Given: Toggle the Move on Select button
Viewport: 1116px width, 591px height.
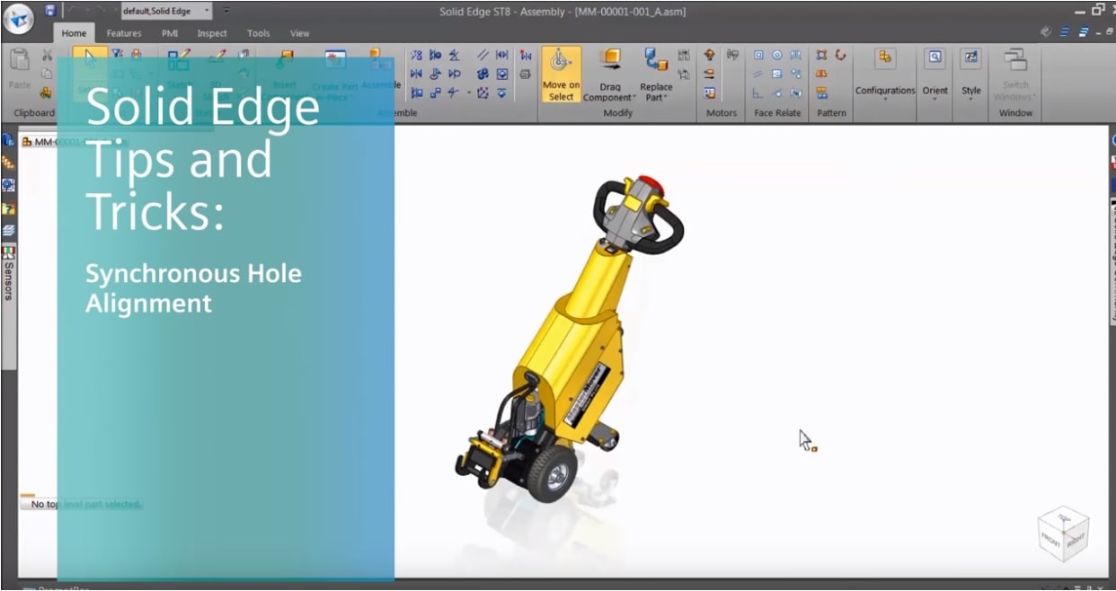Looking at the screenshot, I should point(562,75).
